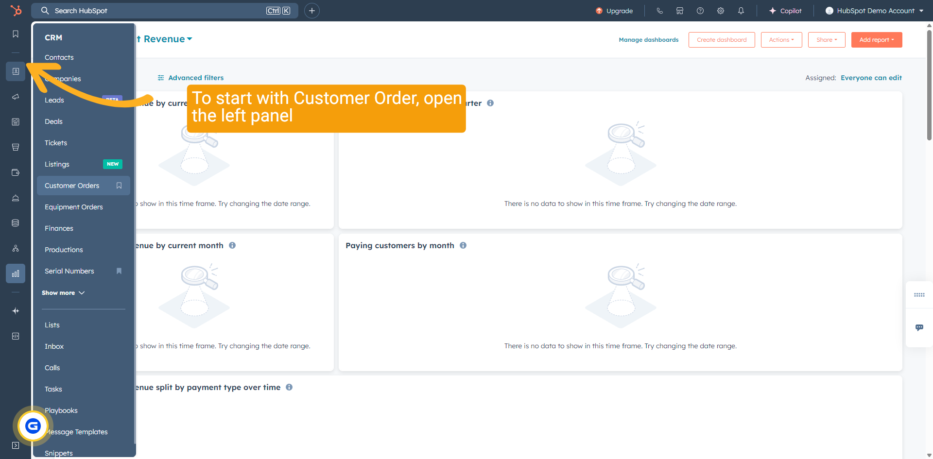Click info icon beside payment type over time
The image size is (933, 459).
click(289, 387)
